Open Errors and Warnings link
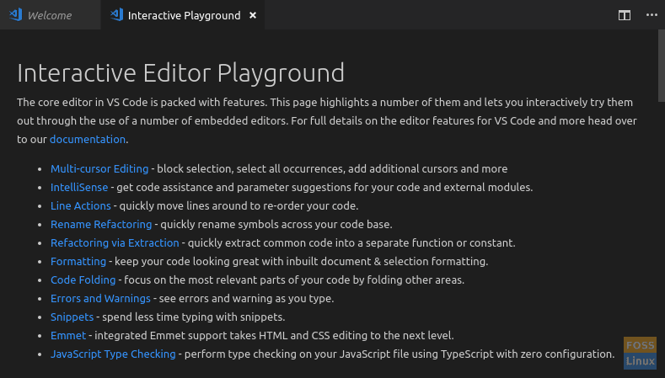 point(100,299)
